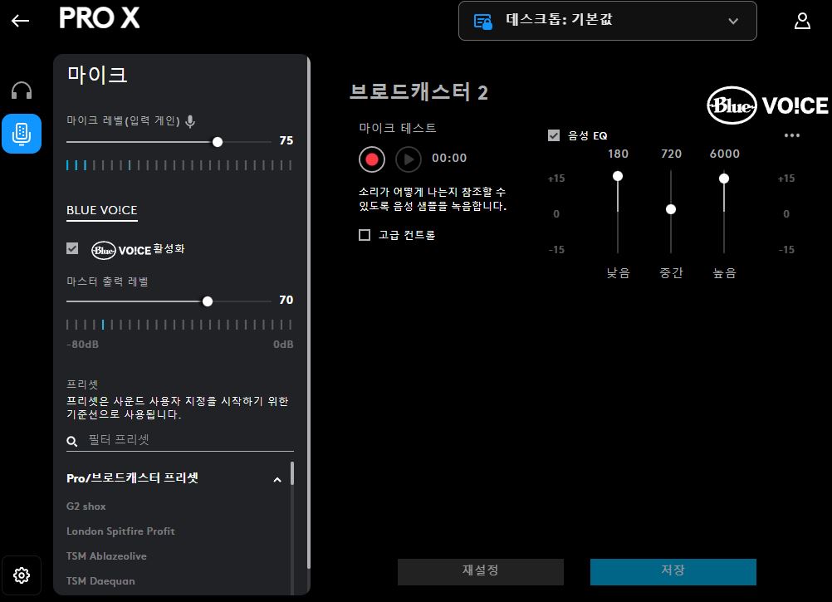Click the 필터 프리셋 search field

click(x=180, y=440)
